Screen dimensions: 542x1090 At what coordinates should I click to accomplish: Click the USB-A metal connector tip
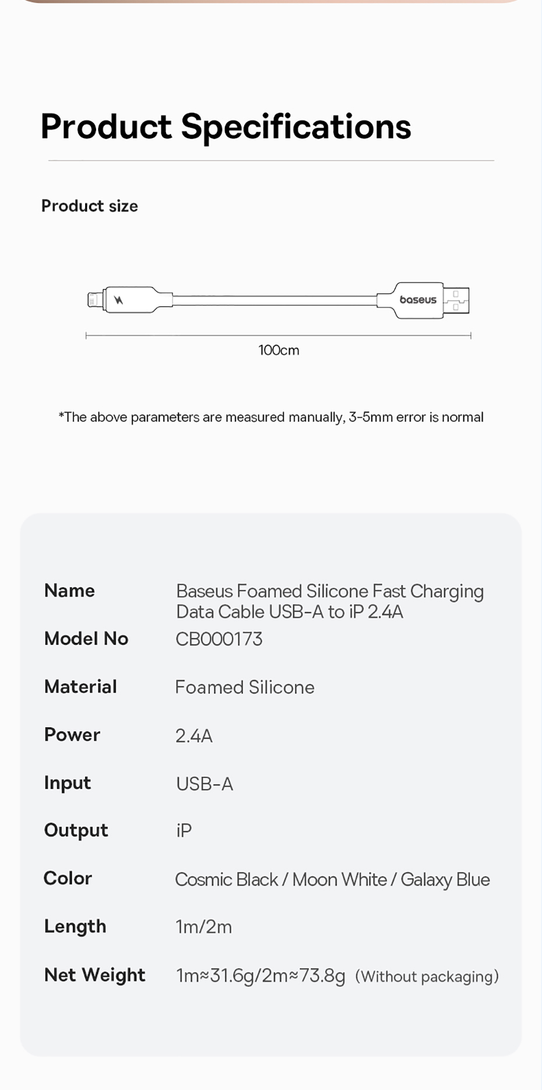(x=456, y=300)
